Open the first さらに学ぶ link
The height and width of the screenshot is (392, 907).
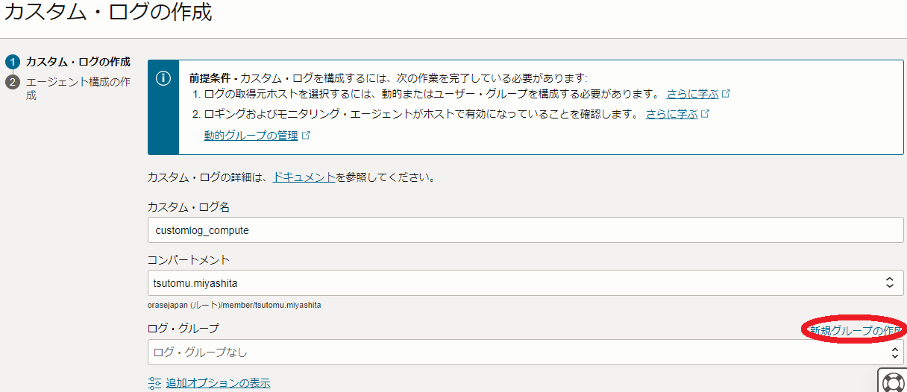click(x=692, y=95)
